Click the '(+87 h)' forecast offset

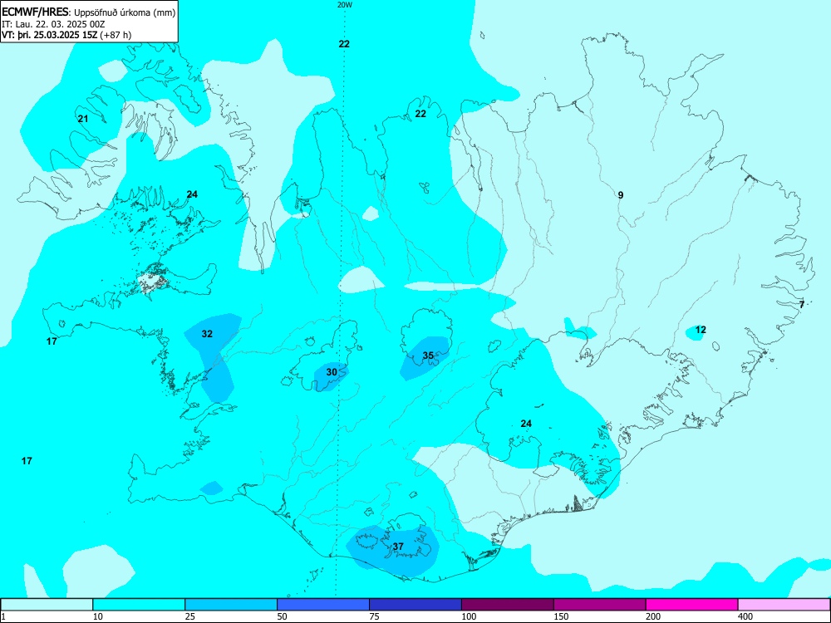[x=116, y=35]
